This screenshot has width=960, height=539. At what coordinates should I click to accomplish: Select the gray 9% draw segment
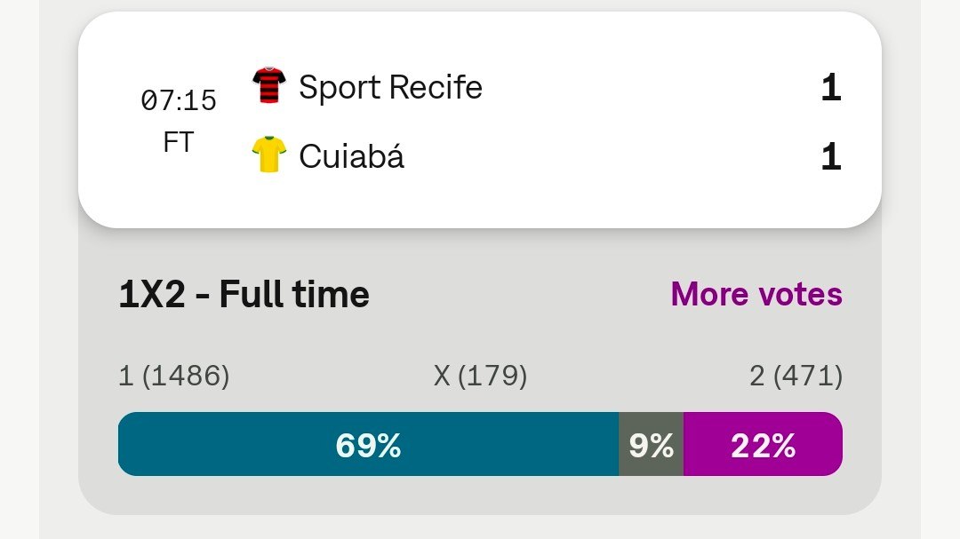[652, 444]
